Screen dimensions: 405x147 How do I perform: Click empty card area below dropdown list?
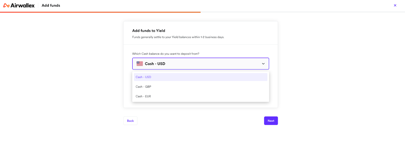(200, 105)
